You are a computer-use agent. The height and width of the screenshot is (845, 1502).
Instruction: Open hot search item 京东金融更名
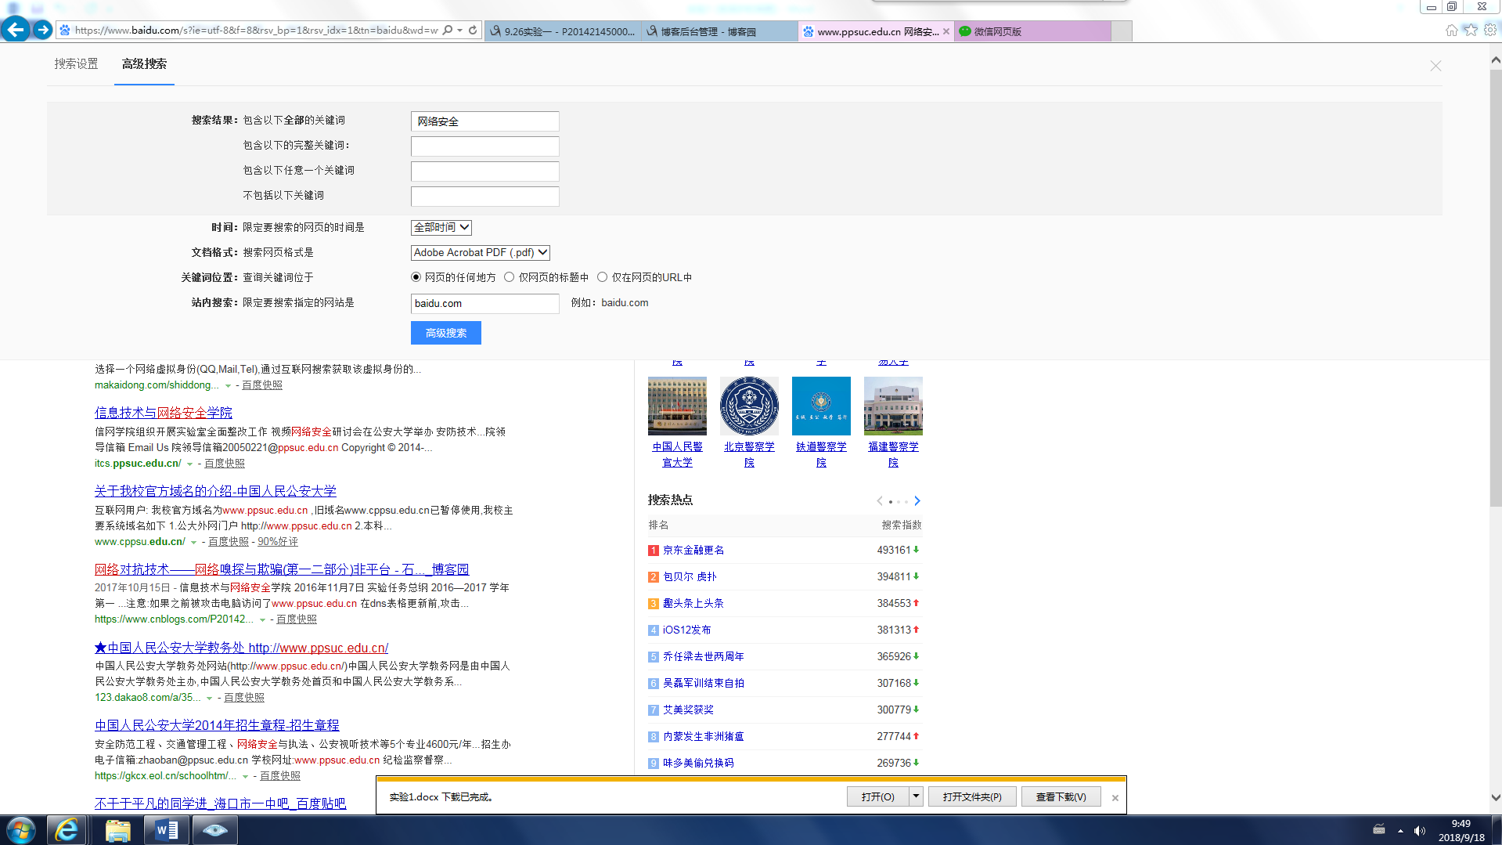coord(693,551)
